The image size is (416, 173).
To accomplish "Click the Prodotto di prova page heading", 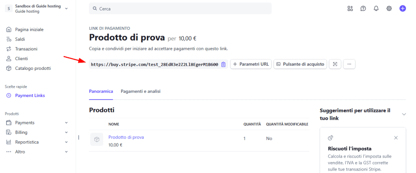I will (x=127, y=37).
